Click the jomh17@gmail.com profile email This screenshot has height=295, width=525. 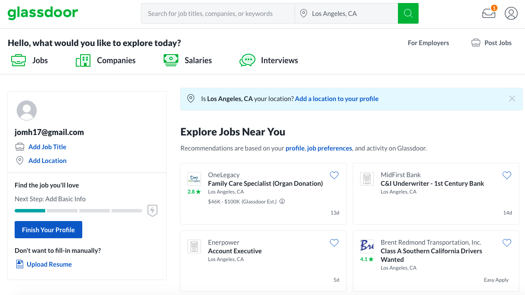tap(49, 132)
